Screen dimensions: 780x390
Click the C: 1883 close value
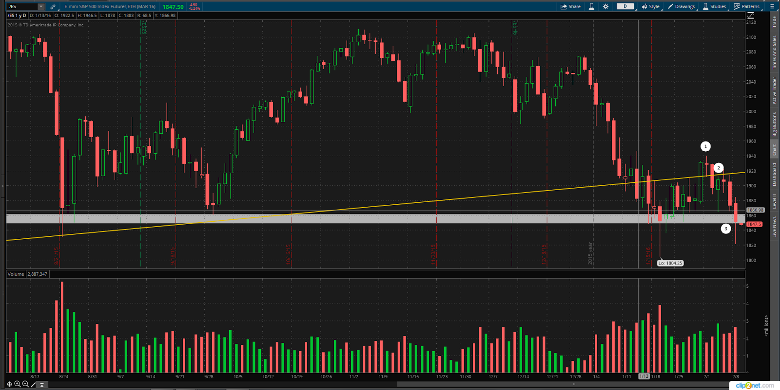click(x=126, y=16)
